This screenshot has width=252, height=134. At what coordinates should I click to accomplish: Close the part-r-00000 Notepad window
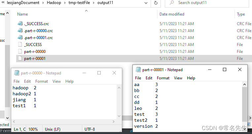pyautogui.click(x=114, y=73)
